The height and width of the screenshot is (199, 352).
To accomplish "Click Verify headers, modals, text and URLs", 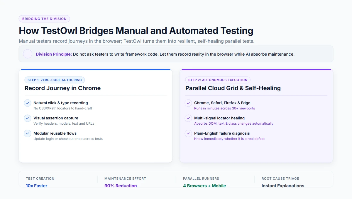I will 64,123.
